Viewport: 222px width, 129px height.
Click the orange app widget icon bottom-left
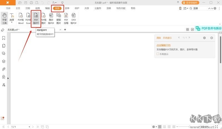pyautogui.click(x=2, y=118)
